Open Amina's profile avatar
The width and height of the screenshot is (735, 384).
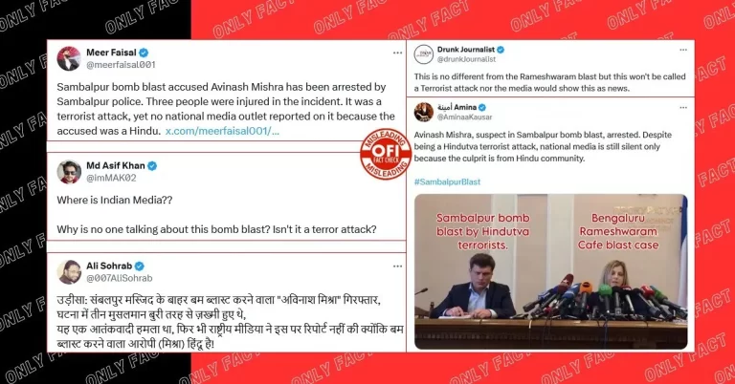tap(424, 113)
